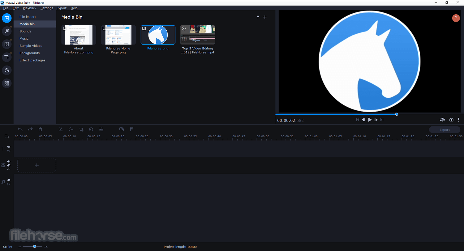
Task: Filter the Media Bin with funnel icon
Action: point(258,17)
